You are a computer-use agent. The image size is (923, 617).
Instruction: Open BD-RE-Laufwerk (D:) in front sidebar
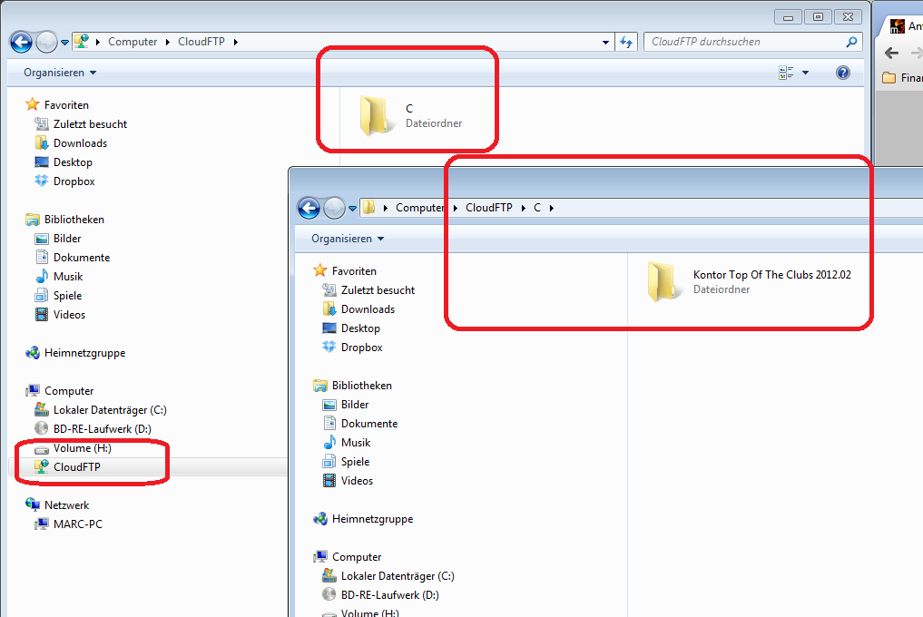tap(381, 594)
